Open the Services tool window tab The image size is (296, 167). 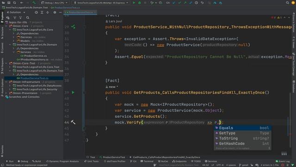[211, 161]
